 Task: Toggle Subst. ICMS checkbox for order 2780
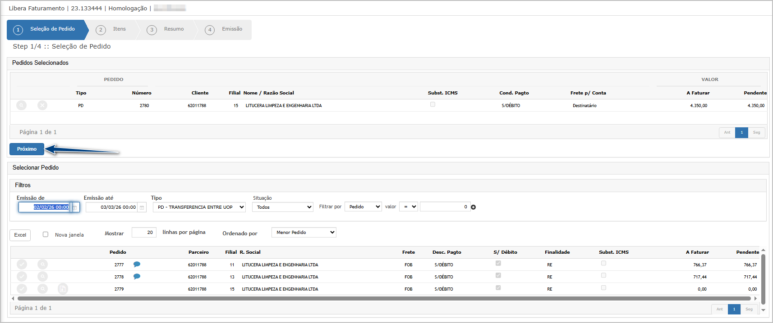click(433, 104)
